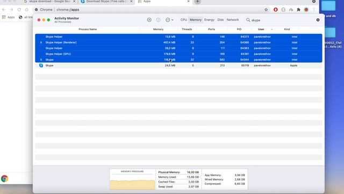Click the search field containing skype
Image resolution: width=344 pixels, height=194 pixels.
(283, 20)
